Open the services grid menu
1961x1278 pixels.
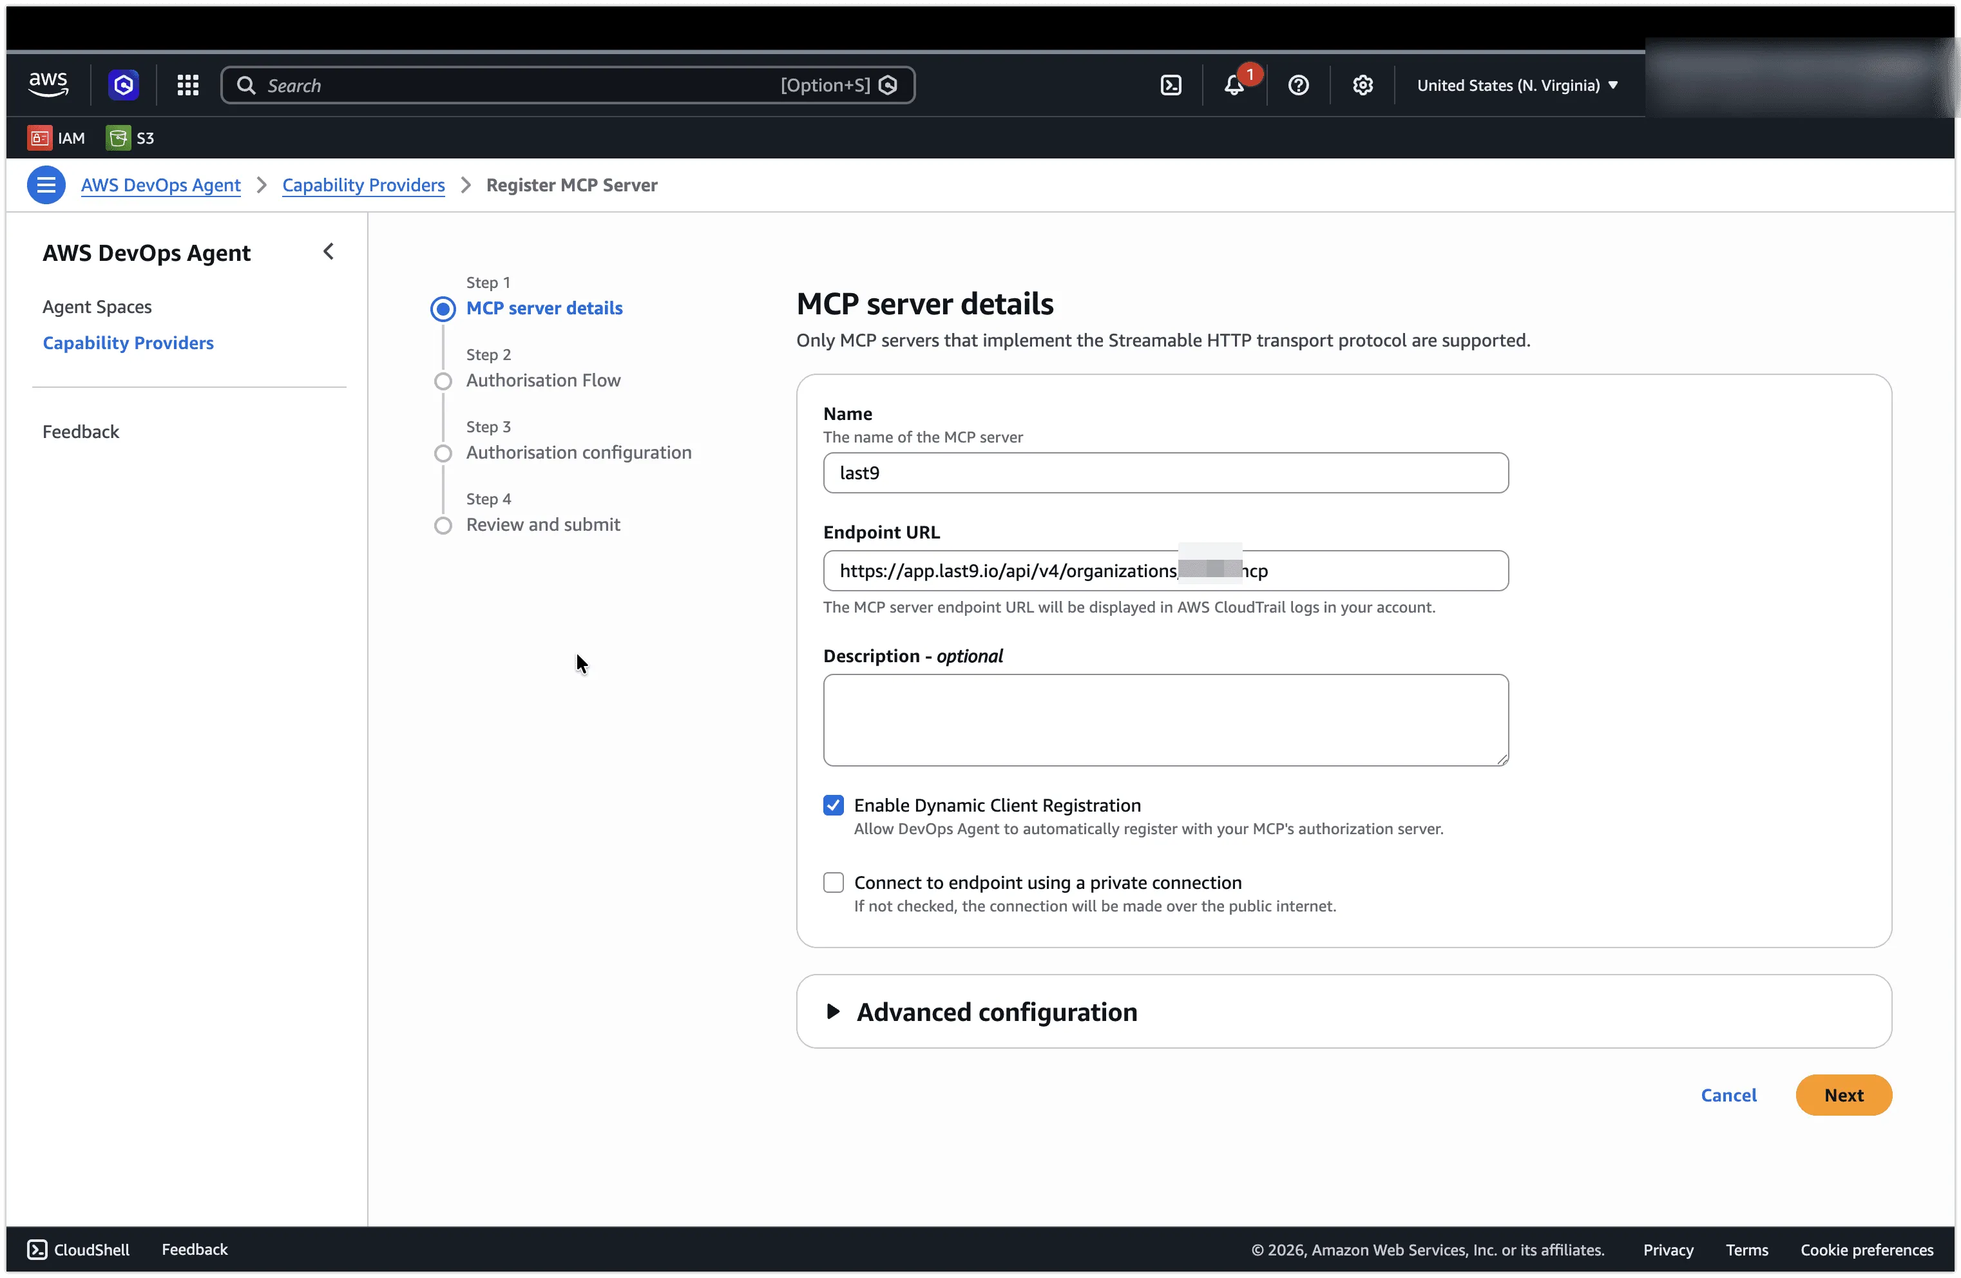188,85
